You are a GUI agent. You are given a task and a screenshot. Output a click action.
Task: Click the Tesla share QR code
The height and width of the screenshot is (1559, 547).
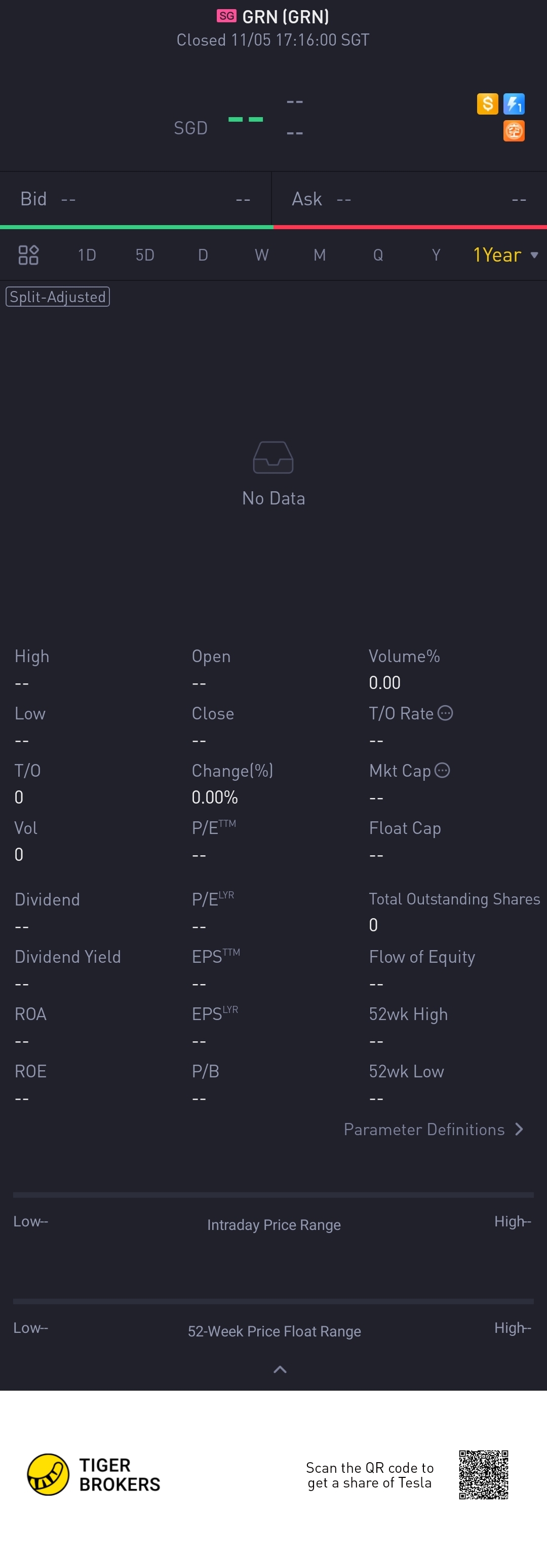coord(484,1474)
